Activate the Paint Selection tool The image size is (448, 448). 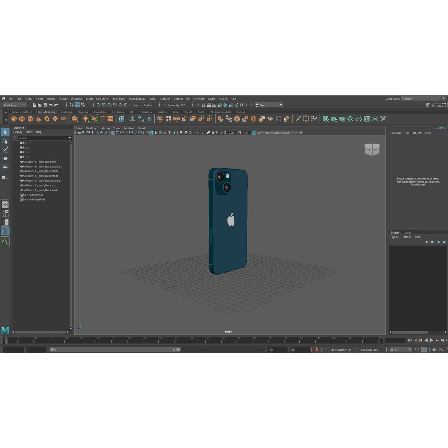(5, 150)
